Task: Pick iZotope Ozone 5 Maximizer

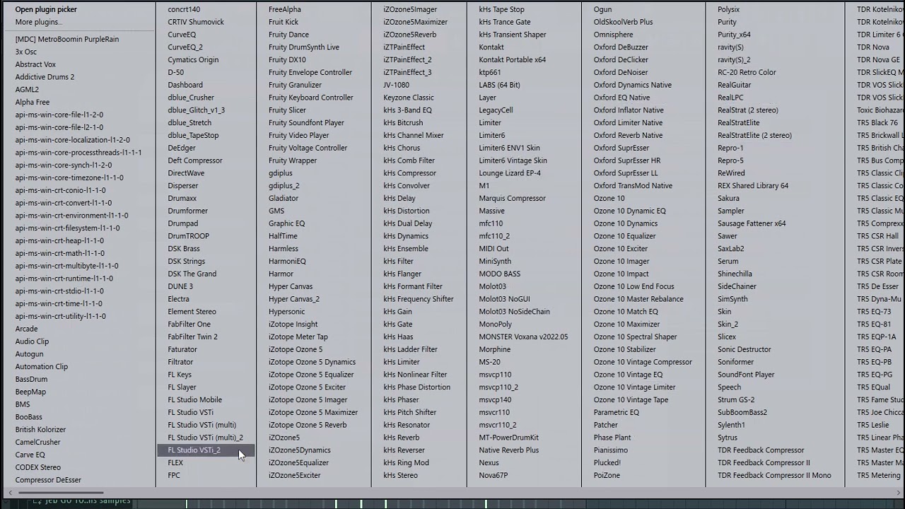Action: tap(313, 413)
